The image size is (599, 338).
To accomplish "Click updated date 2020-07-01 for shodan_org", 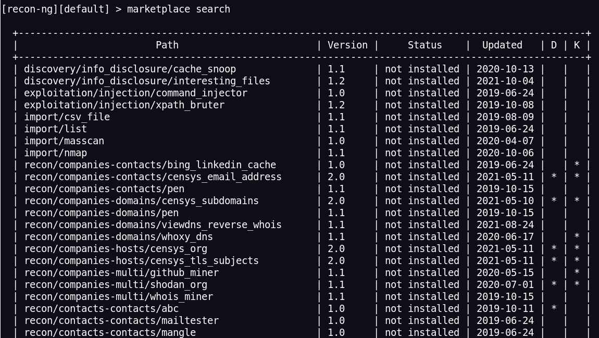I will 505,284.
